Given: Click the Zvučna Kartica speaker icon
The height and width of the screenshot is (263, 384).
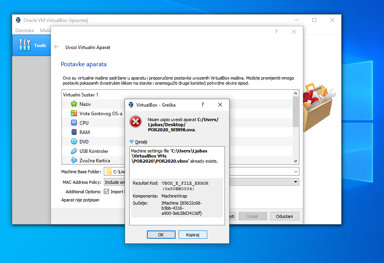Looking at the screenshot, I should 74,160.
